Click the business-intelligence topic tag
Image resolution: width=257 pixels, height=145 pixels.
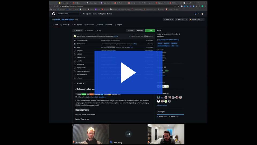(164, 46)
